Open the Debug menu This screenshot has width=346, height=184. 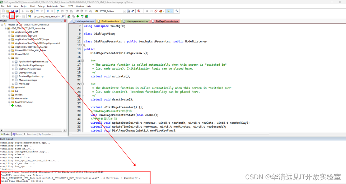click(41, 6)
